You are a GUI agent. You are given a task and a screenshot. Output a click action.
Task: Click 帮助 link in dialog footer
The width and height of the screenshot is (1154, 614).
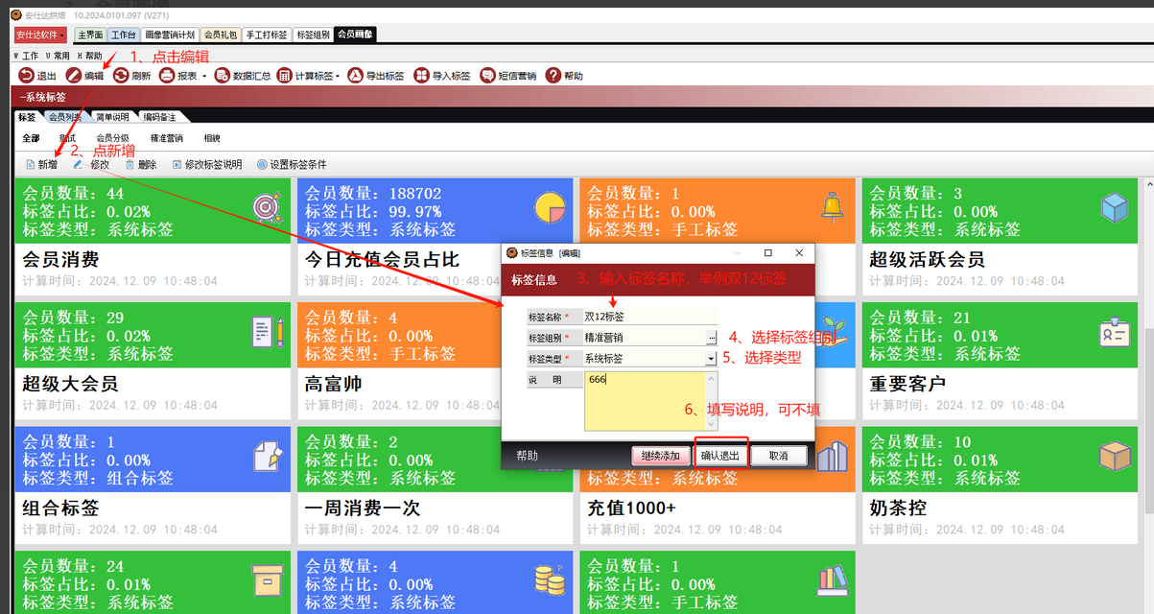(x=527, y=456)
